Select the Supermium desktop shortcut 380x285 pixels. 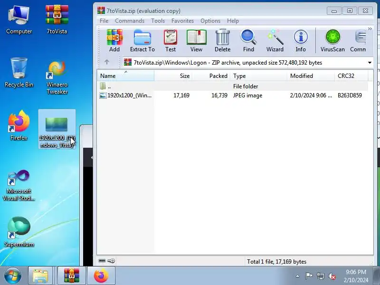click(x=19, y=232)
